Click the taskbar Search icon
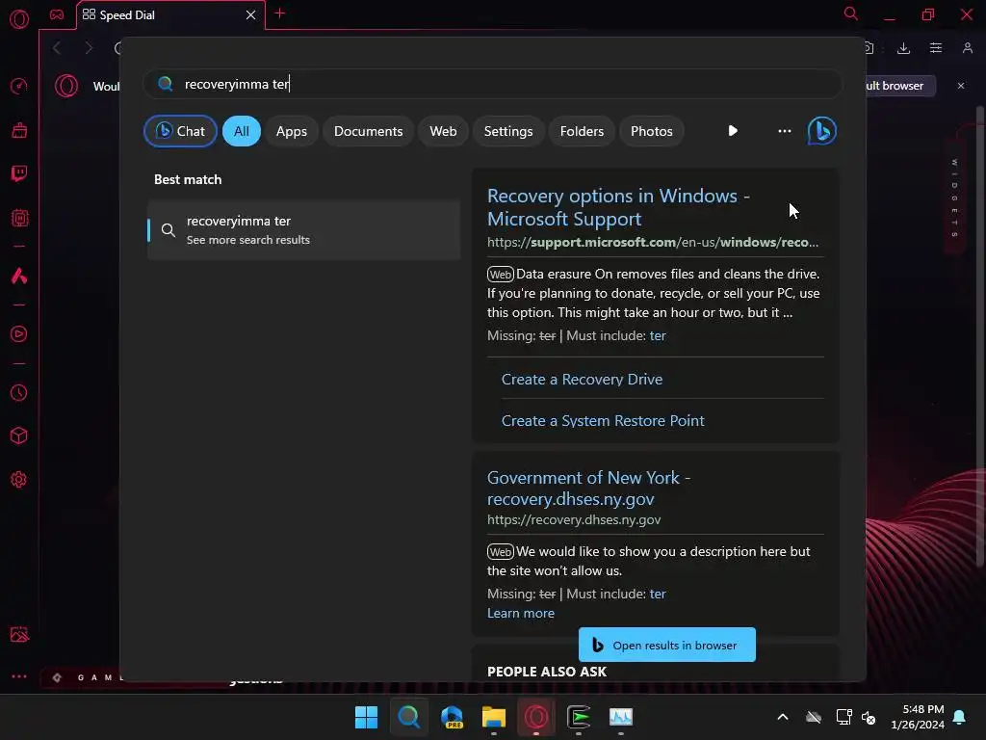Screen dimensions: 986x740 [x=408, y=717]
